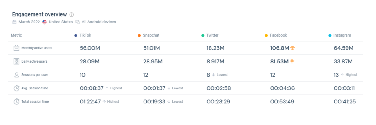Click TikTok's 56.00M monthly users value
Screen dimensions: 376x125
coord(90,48)
